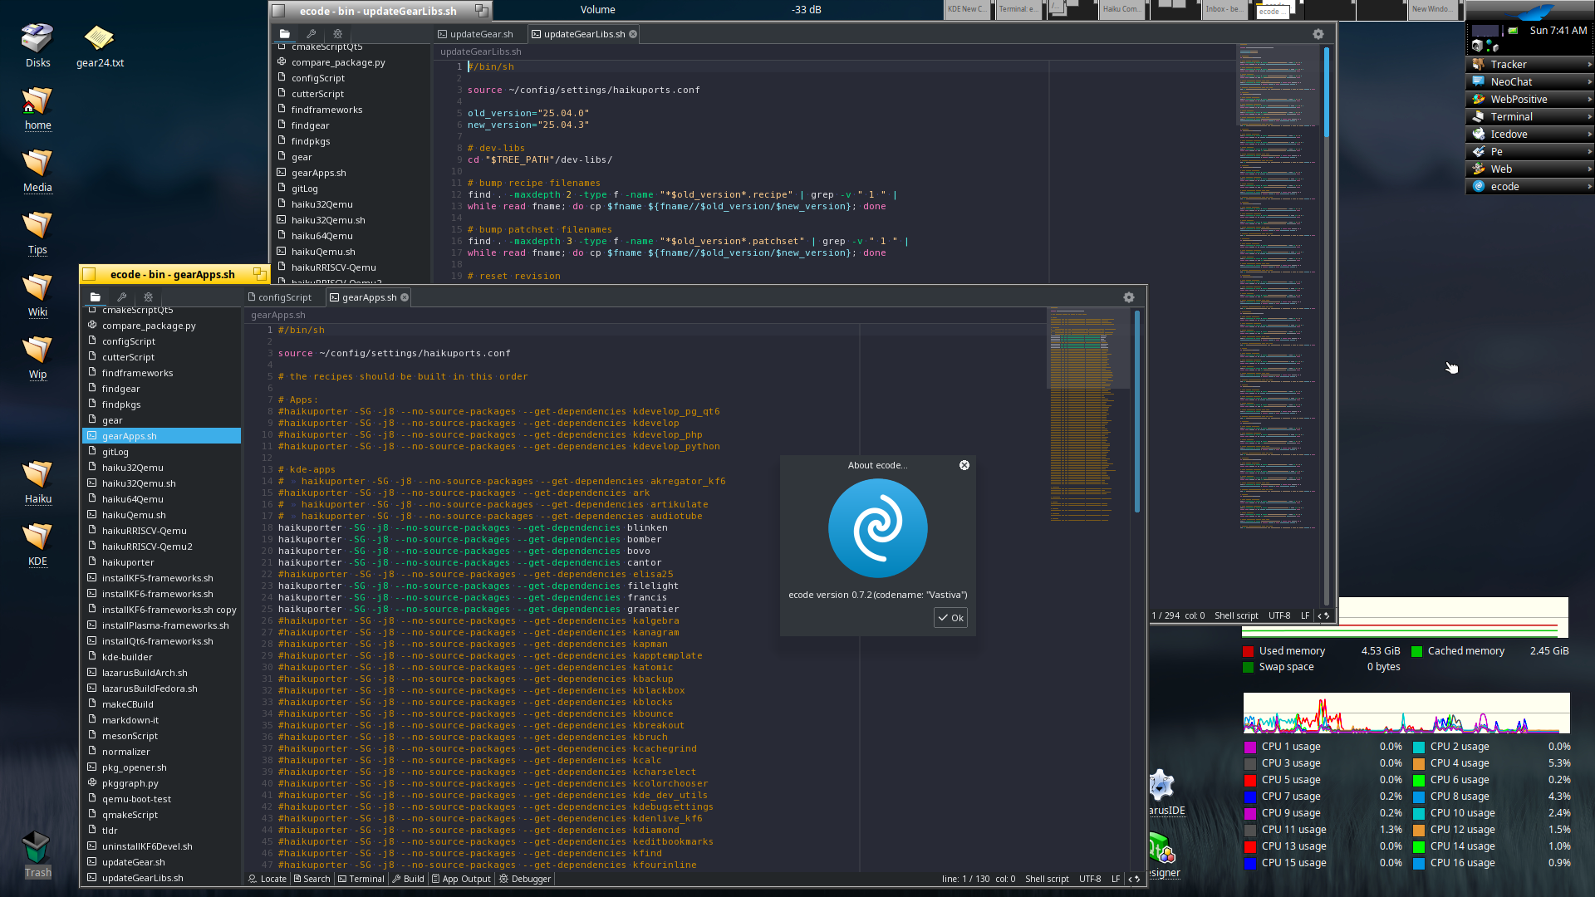Open the Trash on desktop
Viewport: 1595px width, 897px height.
coord(37,855)
